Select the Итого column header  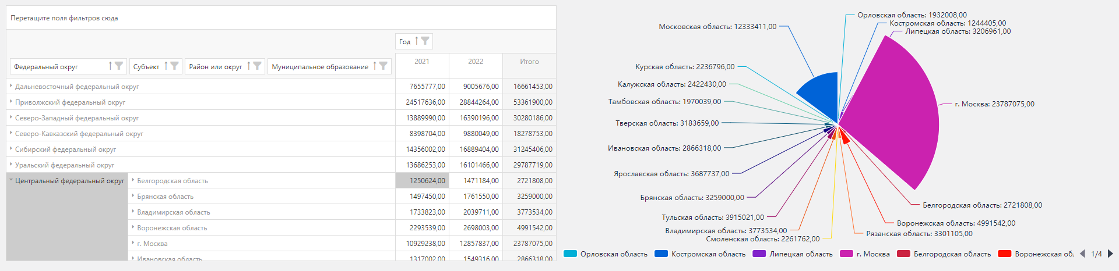529,62
